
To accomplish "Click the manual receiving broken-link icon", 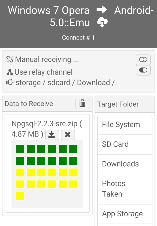I will 10,59.
